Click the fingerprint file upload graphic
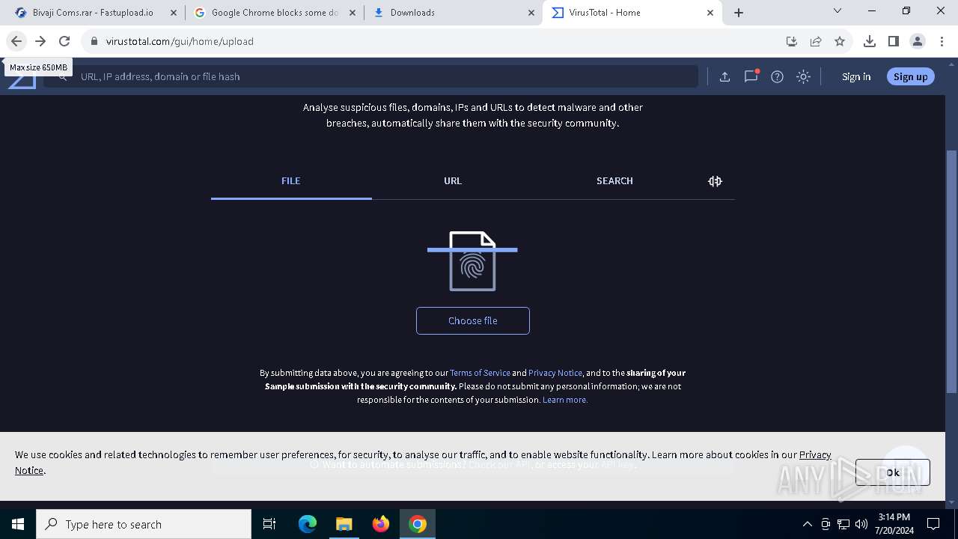Image resolution: width=958 pixels, height=539 pixels. pos(472,261)
